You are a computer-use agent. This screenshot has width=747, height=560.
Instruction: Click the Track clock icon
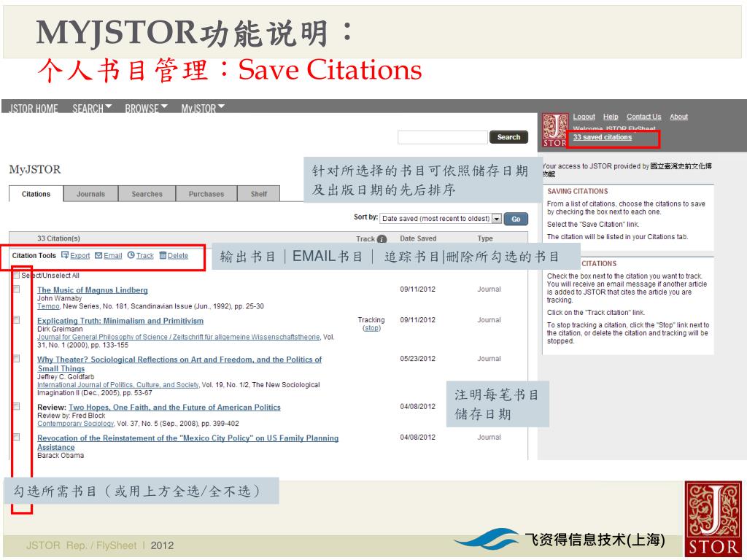(131, 254)
